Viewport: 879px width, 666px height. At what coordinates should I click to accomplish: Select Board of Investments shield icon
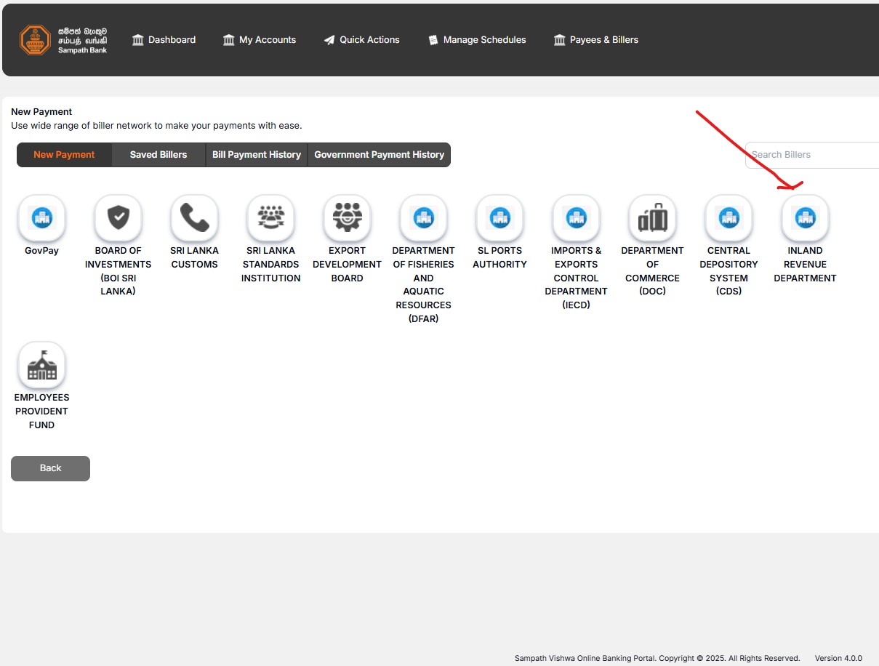118,218
